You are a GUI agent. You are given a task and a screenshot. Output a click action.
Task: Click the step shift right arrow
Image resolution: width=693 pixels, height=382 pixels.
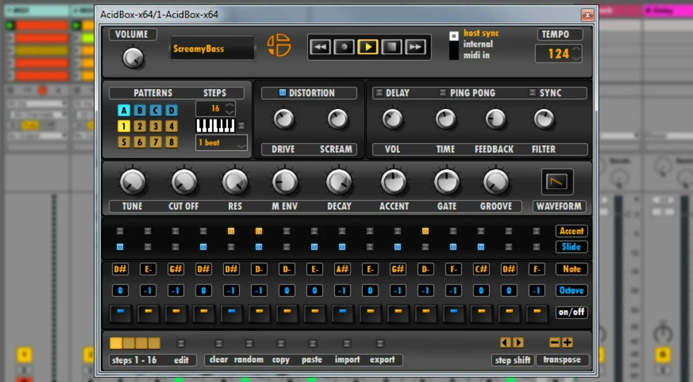click(x=518, y=343)
